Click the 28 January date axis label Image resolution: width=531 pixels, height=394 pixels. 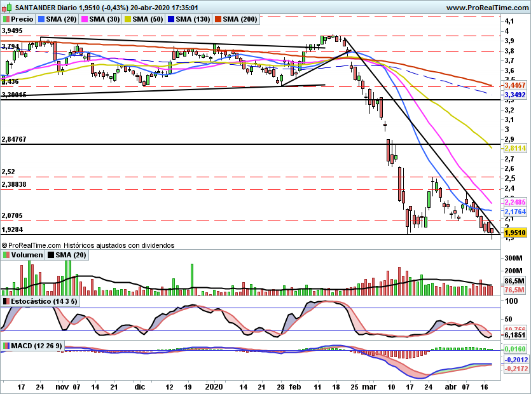(280, 387)
